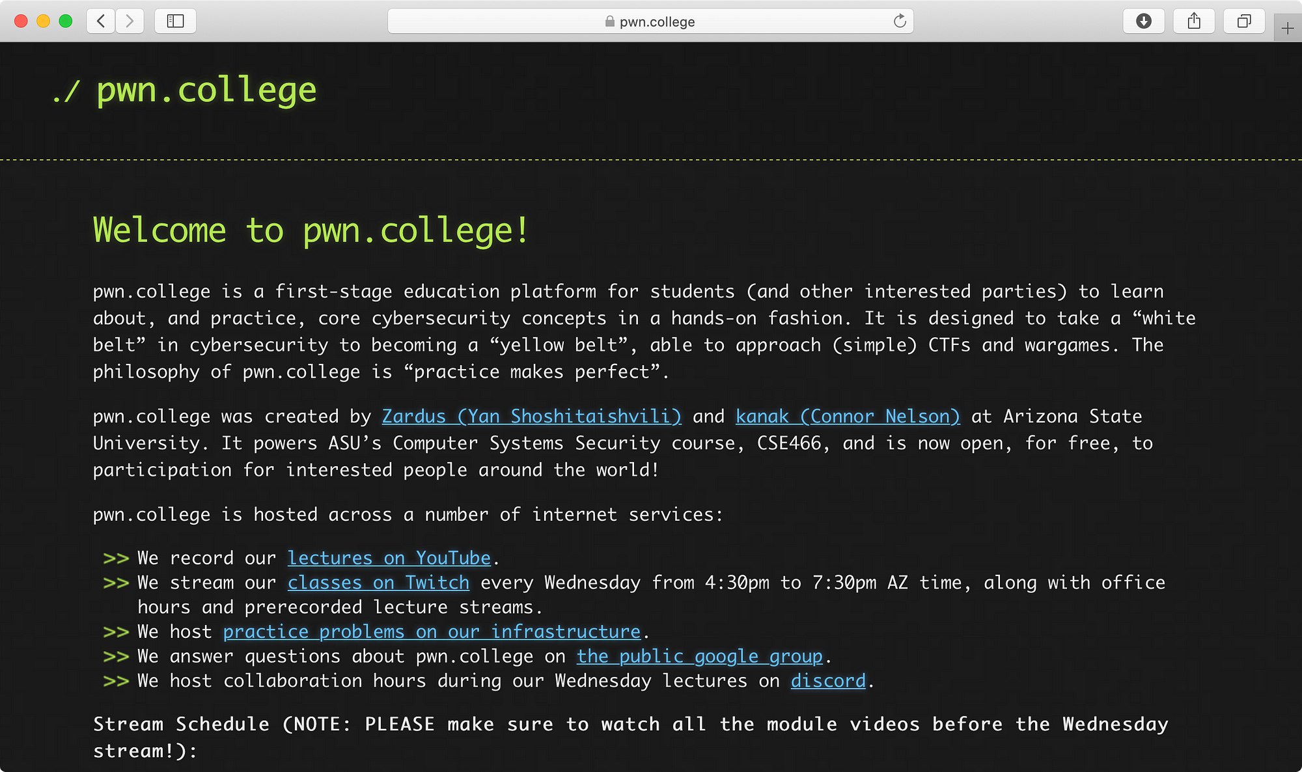
Task: Open the lectures on YouTube link
Action: 389,558
